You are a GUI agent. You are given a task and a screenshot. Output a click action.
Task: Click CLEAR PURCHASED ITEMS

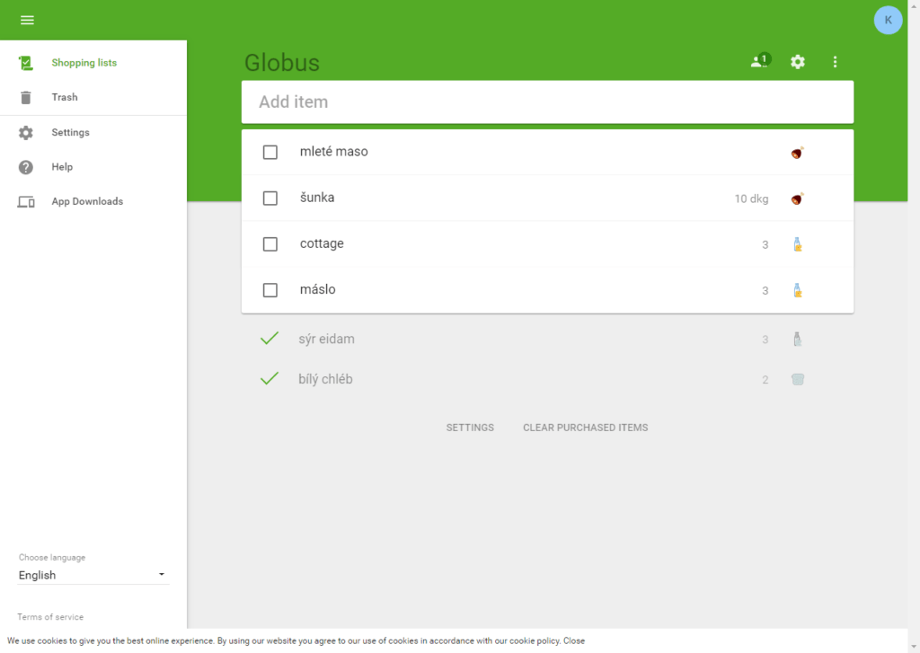(x=586, y=428)
